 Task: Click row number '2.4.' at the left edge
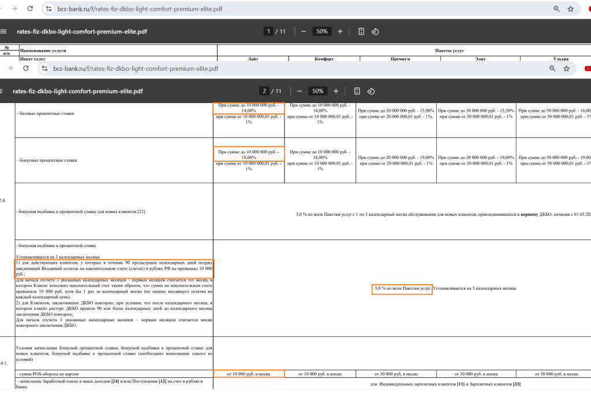point(3,200)
